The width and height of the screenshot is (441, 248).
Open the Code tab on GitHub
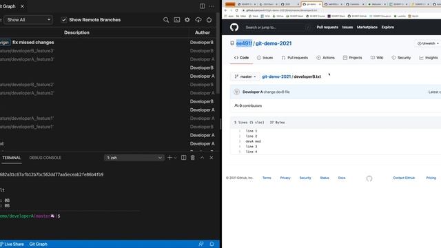coord(242,58)
